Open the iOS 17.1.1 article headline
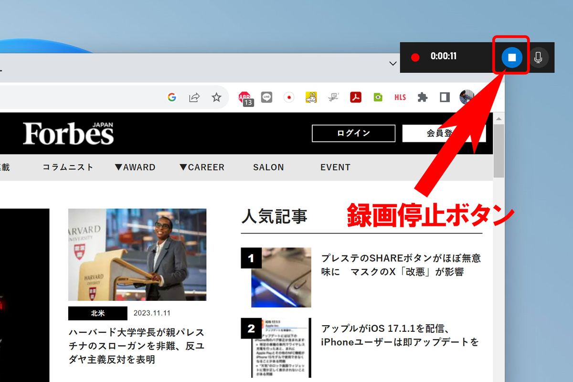This screenshot has height=382, width=573. coord(400,335)
